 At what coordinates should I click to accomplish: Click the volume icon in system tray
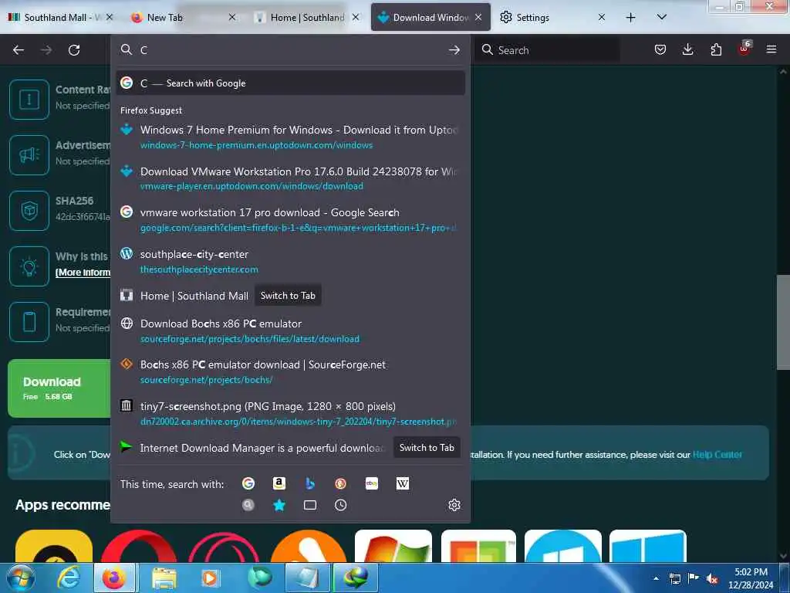[712, 579]
